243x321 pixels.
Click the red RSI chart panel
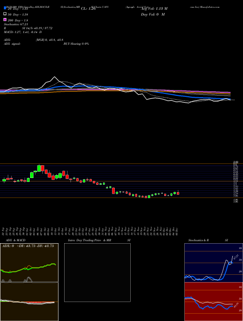pos(213,302)
